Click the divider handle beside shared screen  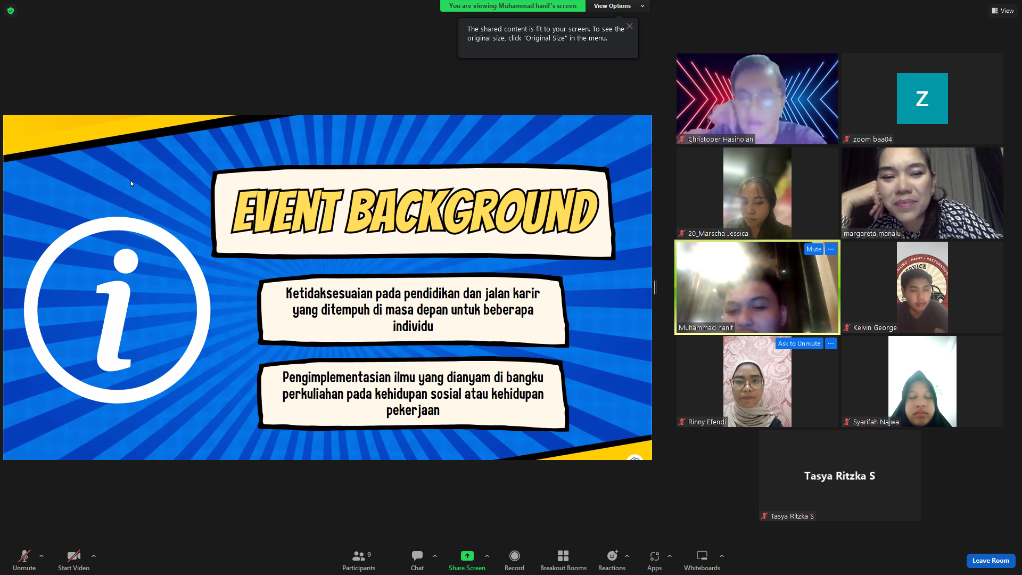[x=655, y=287]
